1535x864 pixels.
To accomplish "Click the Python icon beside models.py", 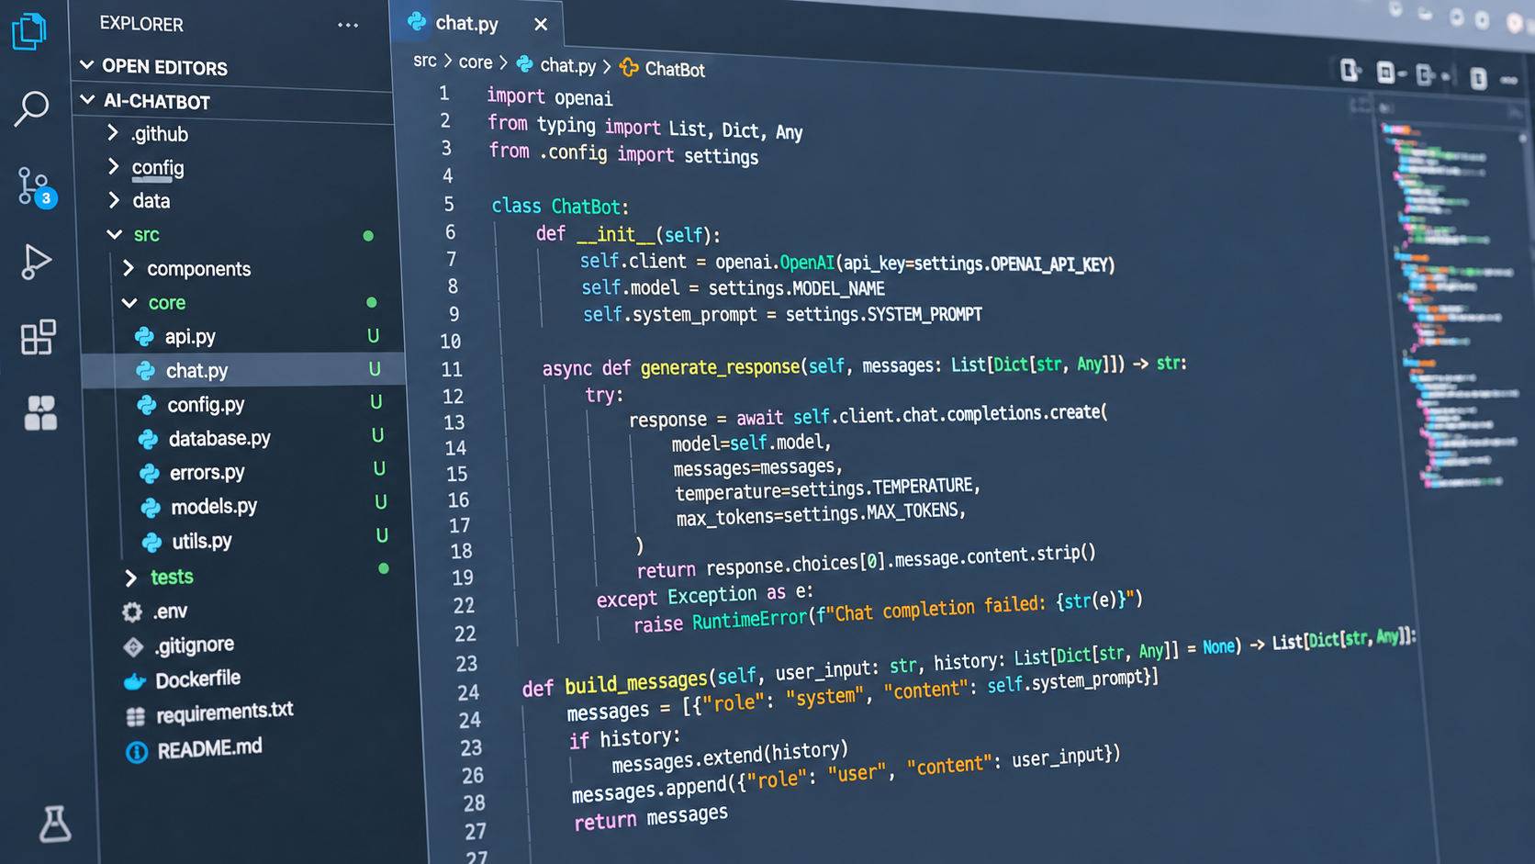I will tap(151, 507).
